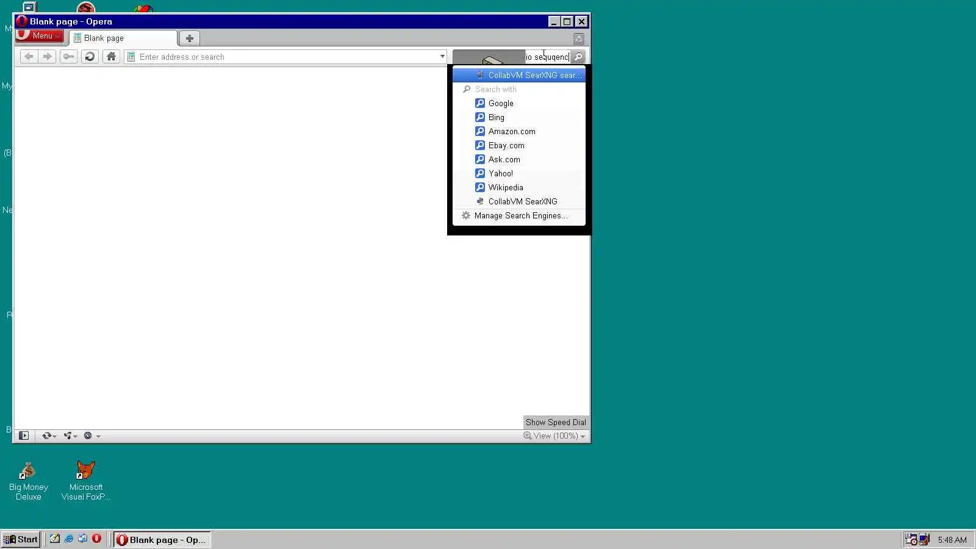This screenshot has width=976, height=549.
Task: Focus the Enter address or search field
Action: (285, 57)
